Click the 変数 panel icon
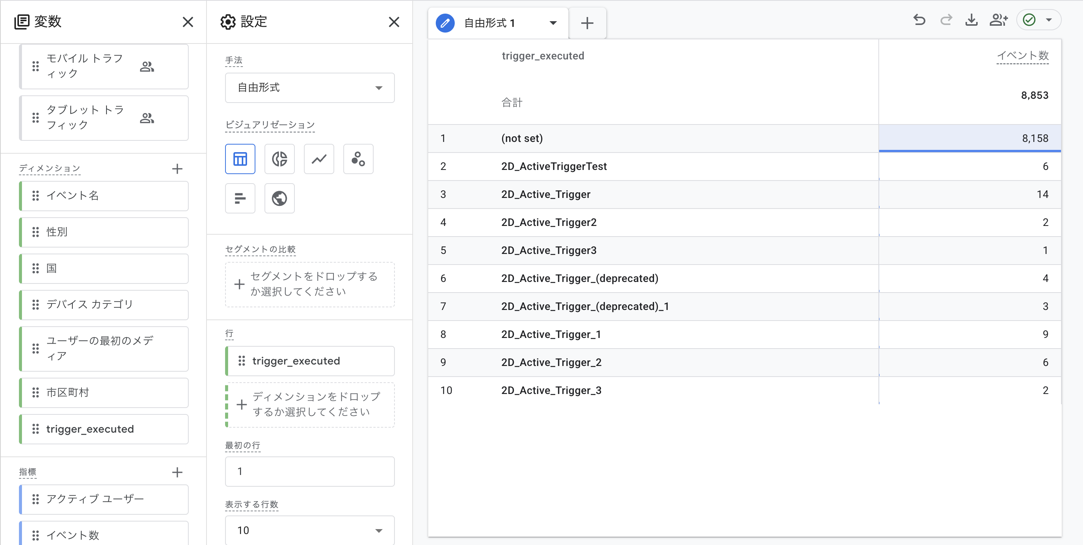This screenshot has width=1083, height=545. pyautogui.click(x=22, y=22)
